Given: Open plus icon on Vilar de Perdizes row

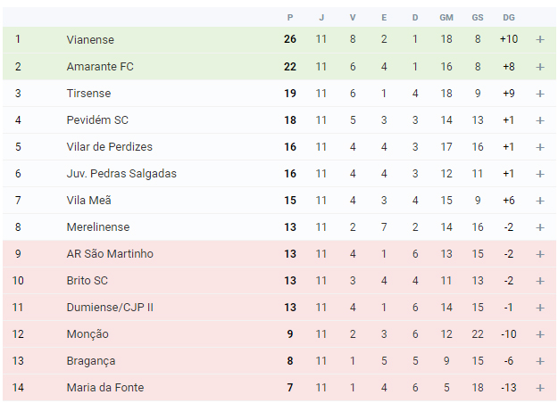Looking at the screenshot, I should click(x=540, y=147).
